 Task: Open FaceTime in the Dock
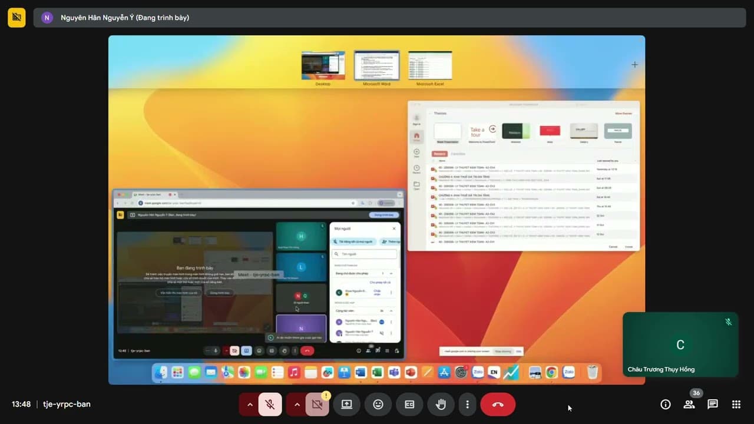(x=261, y=372)
